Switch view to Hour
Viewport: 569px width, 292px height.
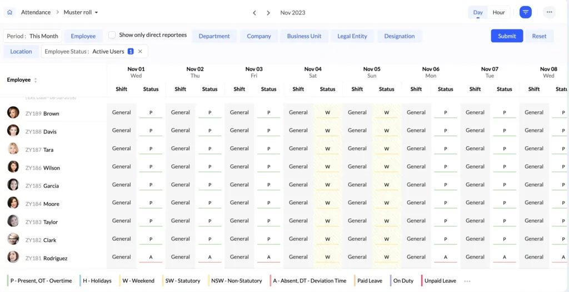click(x=498, y=12)
